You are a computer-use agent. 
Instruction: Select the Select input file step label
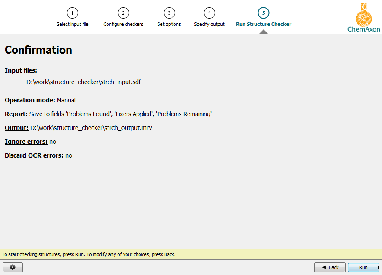pos(72,24)
